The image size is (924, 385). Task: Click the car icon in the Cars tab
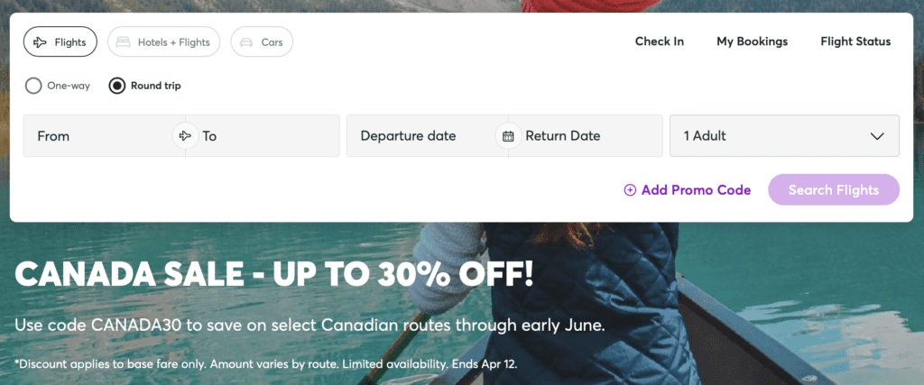246,42
